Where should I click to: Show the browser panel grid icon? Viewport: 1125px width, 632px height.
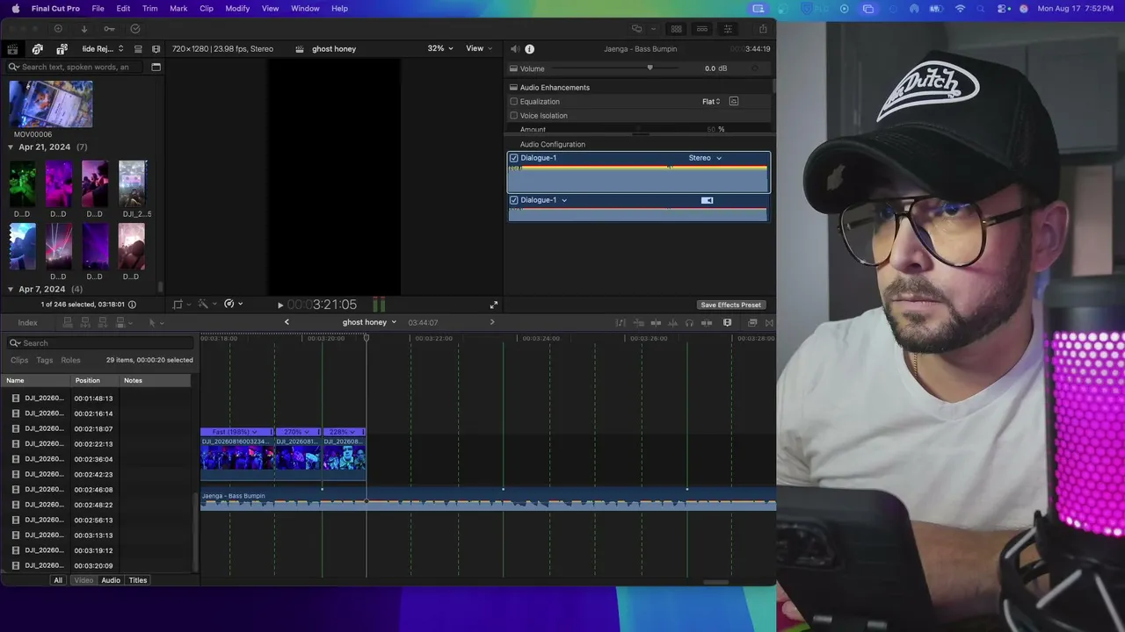click(x=676, y=29)
